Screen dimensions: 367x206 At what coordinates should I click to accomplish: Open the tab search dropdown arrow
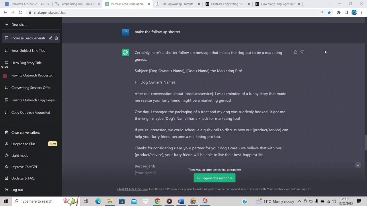pyautogui.click(x=329, y=4)
